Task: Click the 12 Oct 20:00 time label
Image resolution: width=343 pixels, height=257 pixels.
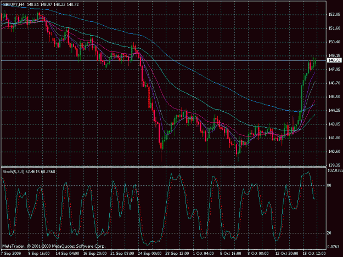Action: pos(286,254)
